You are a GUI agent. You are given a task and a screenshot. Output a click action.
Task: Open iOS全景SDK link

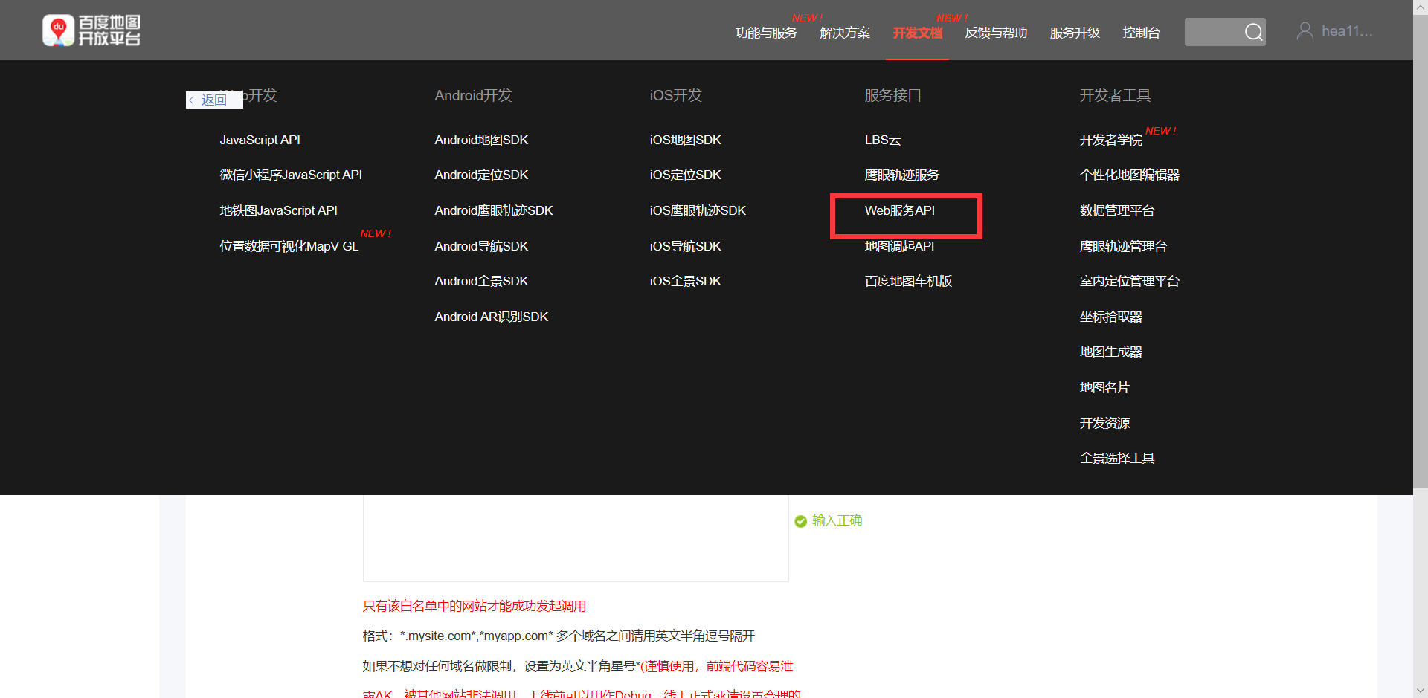click(x=685, y=281)
